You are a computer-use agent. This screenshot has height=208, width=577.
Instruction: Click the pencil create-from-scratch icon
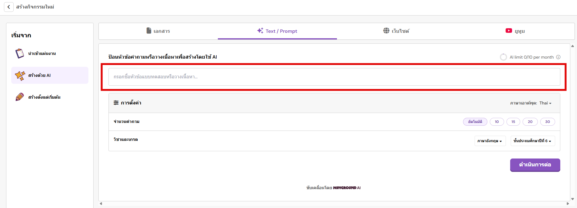20,97
